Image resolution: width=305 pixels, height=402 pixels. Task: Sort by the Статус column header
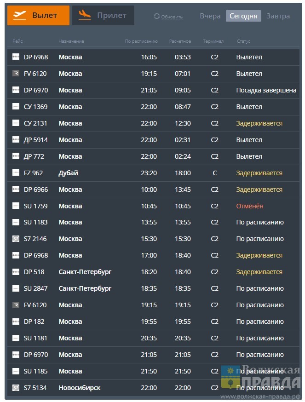(x=243, y=41)
